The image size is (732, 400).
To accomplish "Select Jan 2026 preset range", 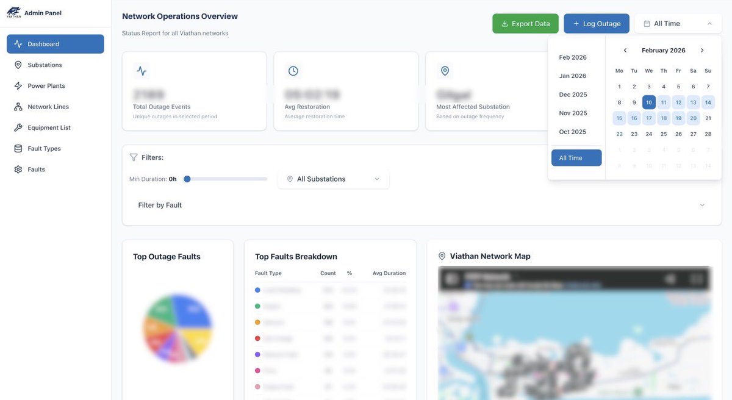I will (576, 76).
